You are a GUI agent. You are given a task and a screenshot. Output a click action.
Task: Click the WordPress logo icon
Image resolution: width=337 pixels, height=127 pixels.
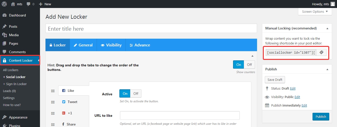tap(4, 4)
